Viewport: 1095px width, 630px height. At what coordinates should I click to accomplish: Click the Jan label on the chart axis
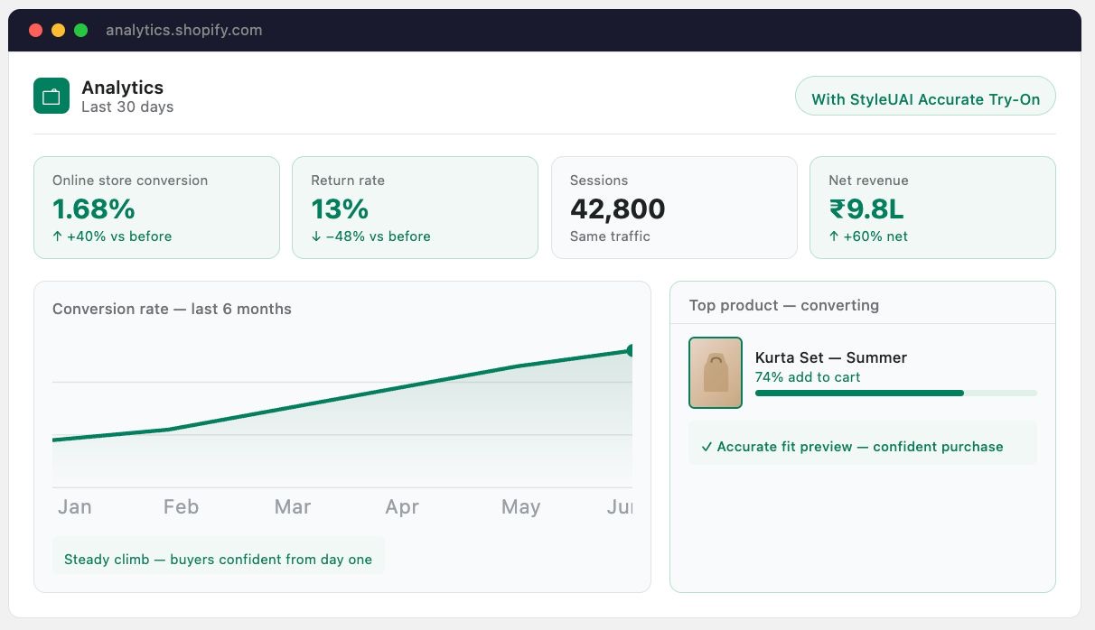74,507
